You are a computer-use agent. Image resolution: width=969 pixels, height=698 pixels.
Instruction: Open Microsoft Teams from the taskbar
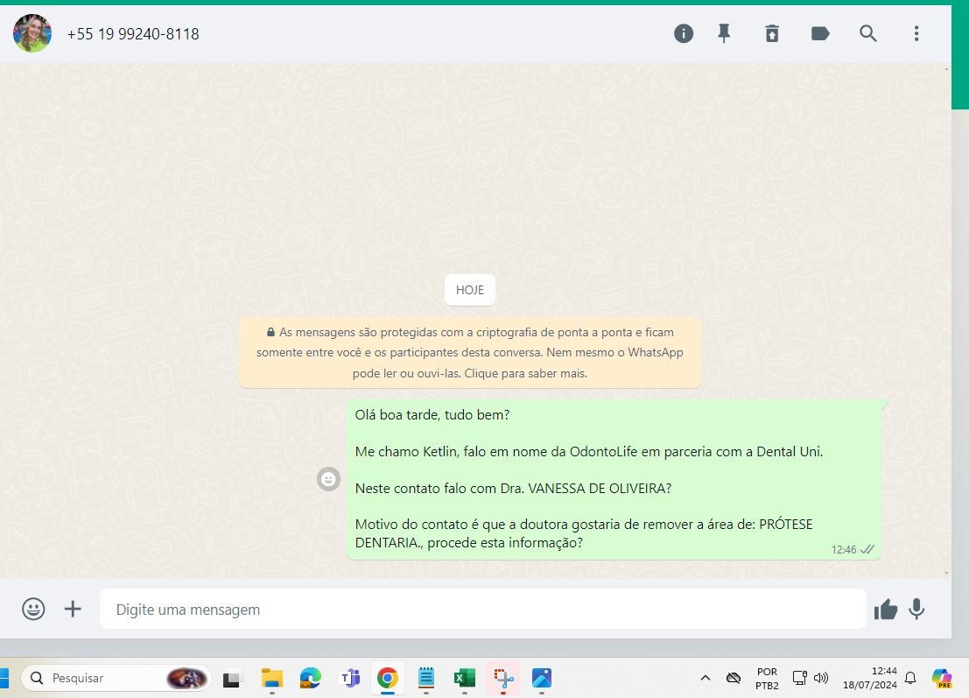tap(350, 678)
